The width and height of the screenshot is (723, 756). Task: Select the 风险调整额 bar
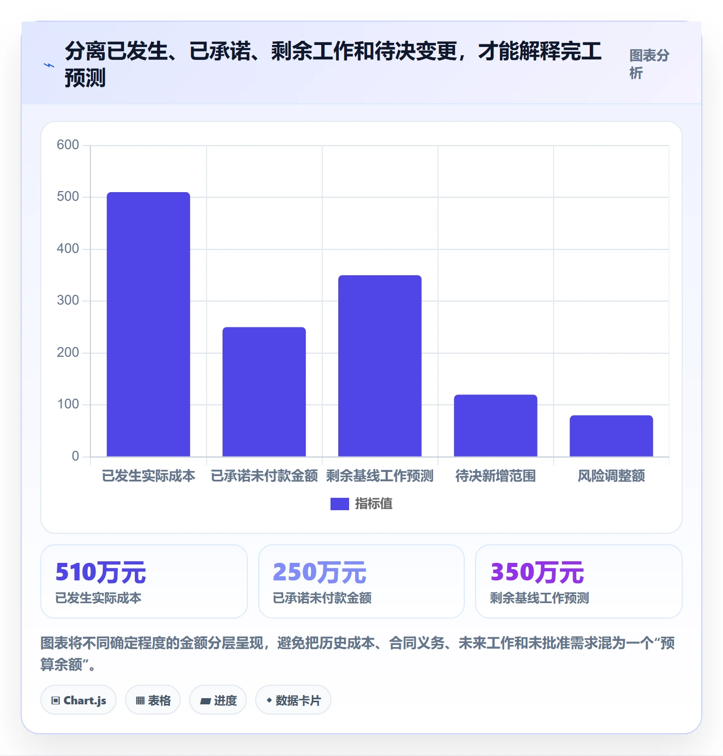click(x=611, y=436)
